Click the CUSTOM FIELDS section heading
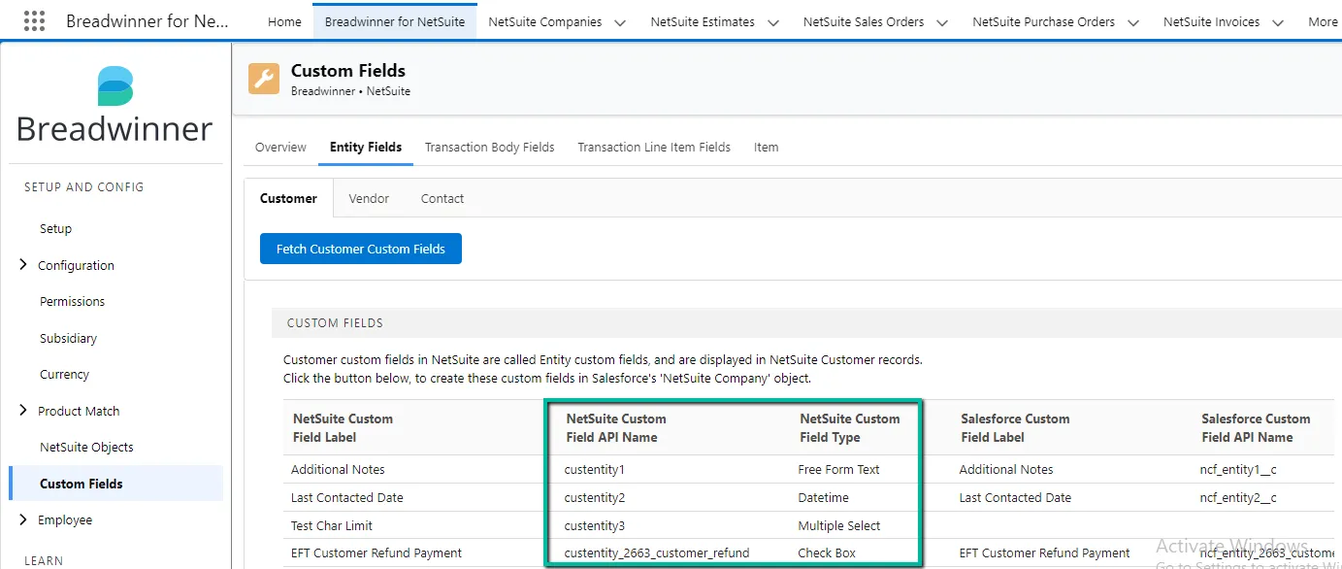 335,323
